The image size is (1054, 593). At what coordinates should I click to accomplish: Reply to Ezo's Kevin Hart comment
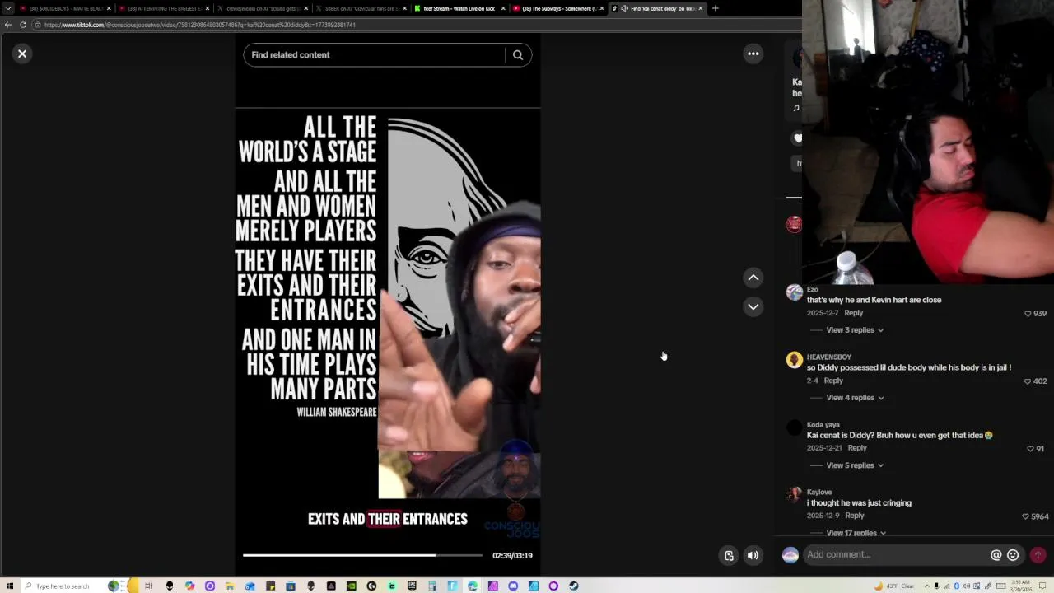pyautogui.click(x=854, y=313)
